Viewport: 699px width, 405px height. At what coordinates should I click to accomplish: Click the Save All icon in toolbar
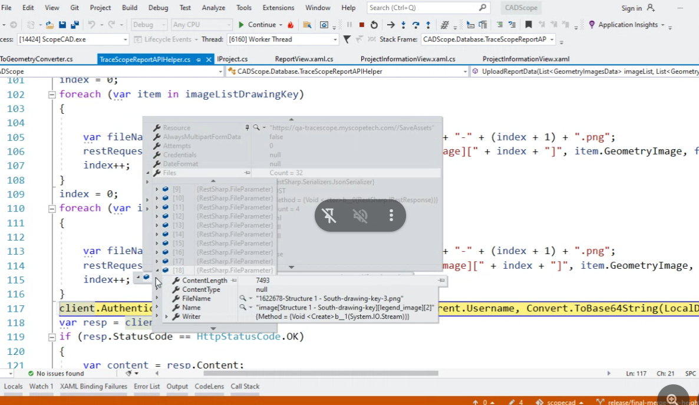[75, 25]
